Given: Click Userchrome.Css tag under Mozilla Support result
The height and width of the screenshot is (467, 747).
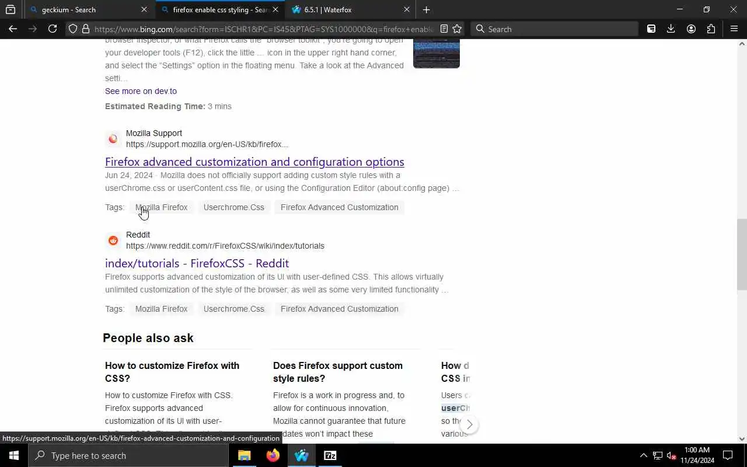Looking at the screenshot, I should click(x=234, y=207).
